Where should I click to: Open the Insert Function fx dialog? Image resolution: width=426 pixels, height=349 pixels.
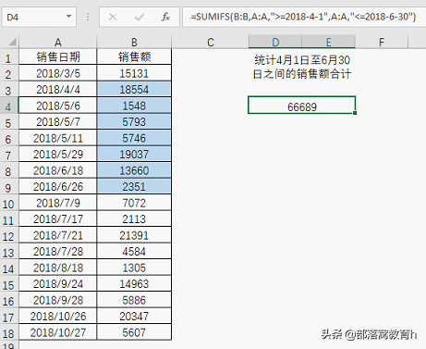(x=165, y=17)
